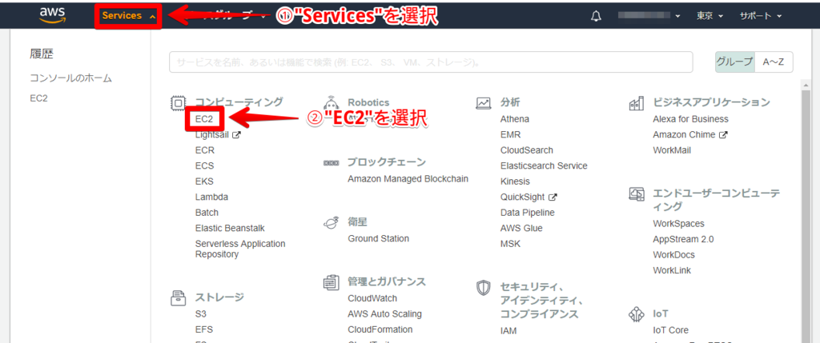Open the blurred account name dropdown
Image resolution: width=820 pixels, height=343 pixels.
pos(649,16)
